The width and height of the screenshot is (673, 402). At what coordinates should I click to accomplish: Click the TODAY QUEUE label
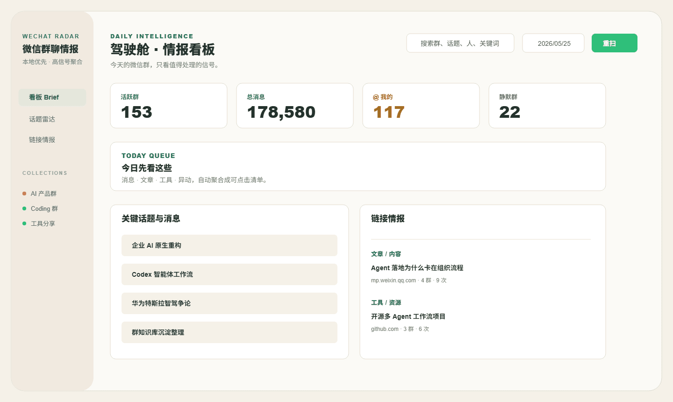[x=148, y=156]
